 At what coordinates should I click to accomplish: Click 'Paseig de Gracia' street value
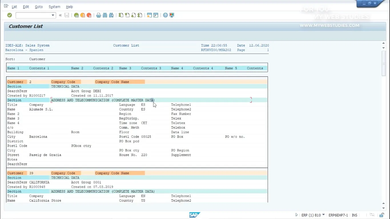pyautogui.click(x=45, y=155)
